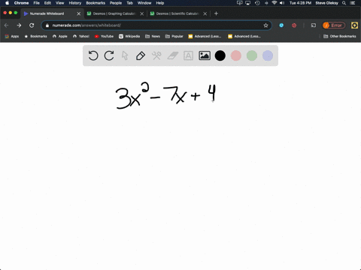The image size is (361, 270).
Task: Open the Edit menu
Action: click(x=47, y=3)
